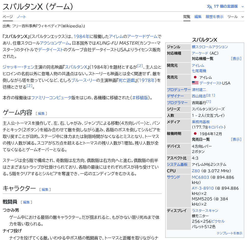Open the ピクセル link
The width and height of the screenshot is (247, 240).
point(218,221)
